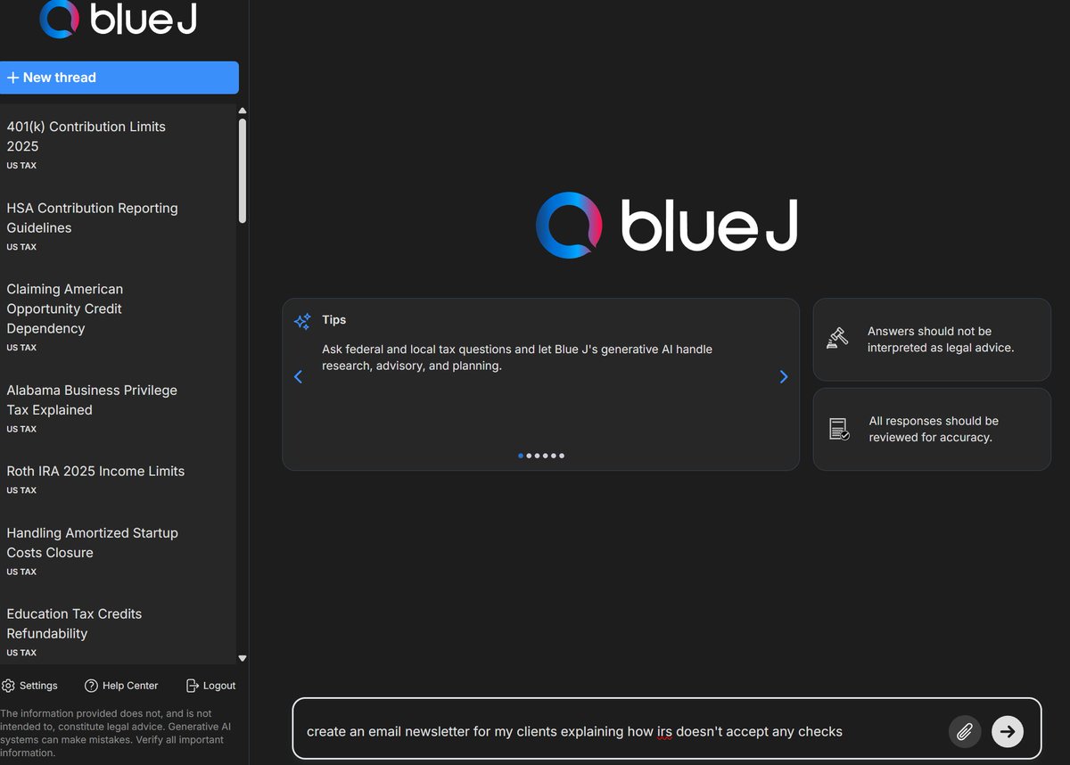The height and width of the screenshot is (765, 1070).
Task: Click the Help Center question mark icon
Action: click(x=91, y=686)
